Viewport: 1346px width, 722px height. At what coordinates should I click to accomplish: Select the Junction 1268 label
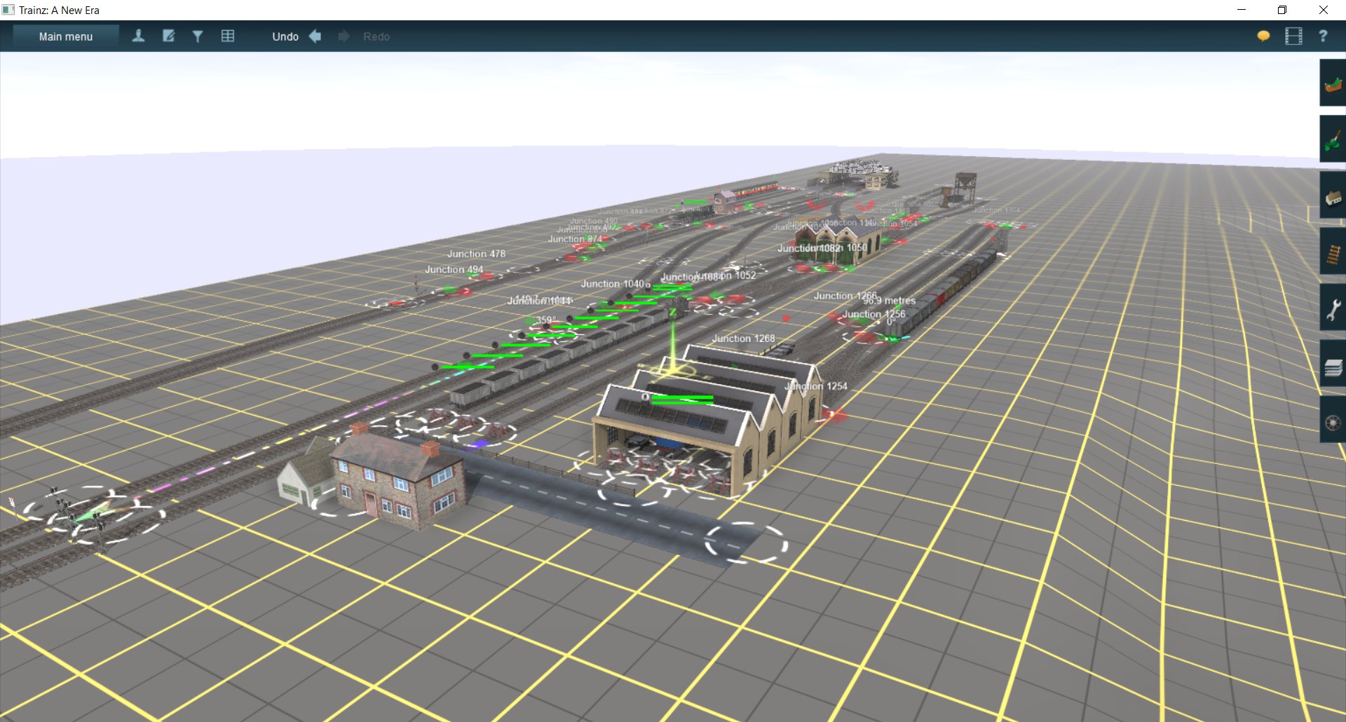(x=743, y=339)
